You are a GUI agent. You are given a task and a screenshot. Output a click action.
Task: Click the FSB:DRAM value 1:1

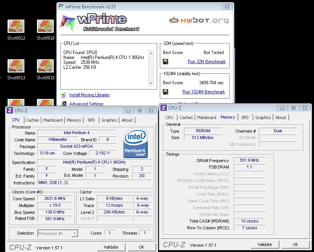coord(250,167)
